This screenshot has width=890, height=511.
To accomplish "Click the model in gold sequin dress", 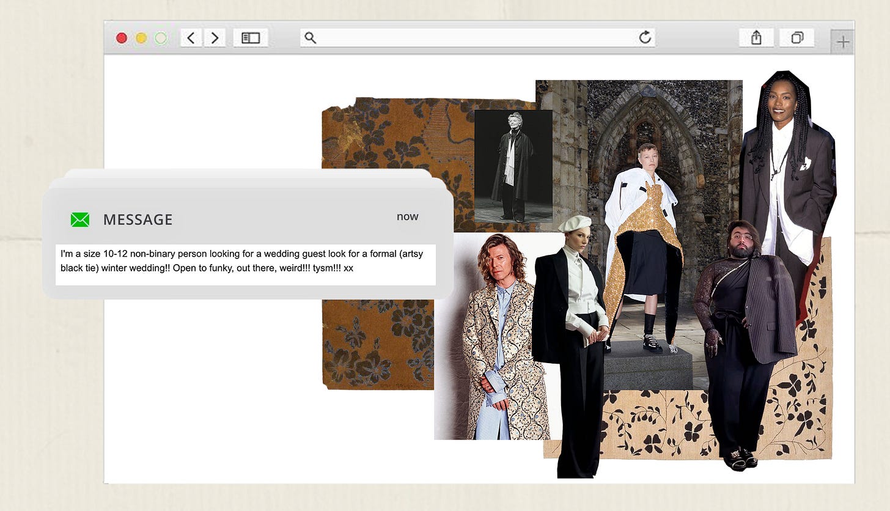I will [644, 248].
